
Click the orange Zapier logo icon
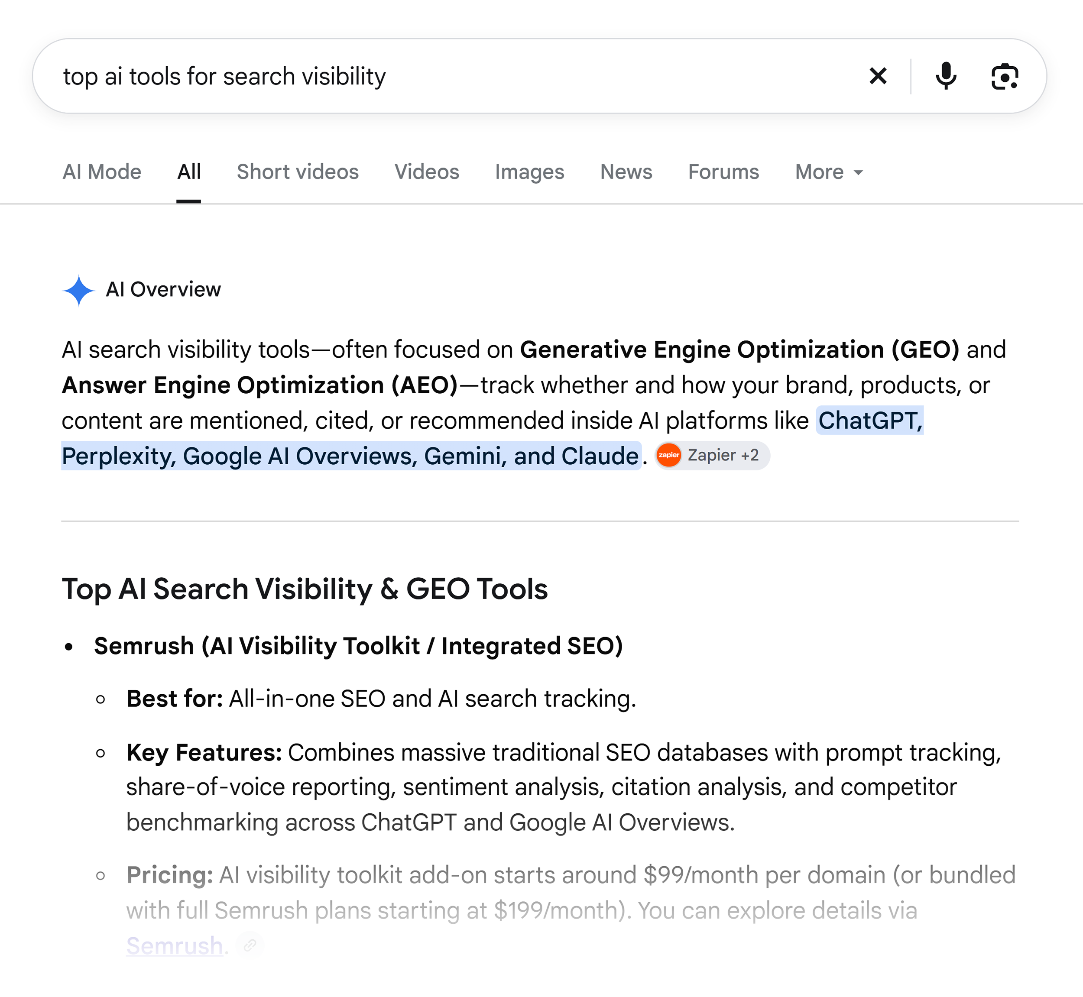(x=668, y=455)
